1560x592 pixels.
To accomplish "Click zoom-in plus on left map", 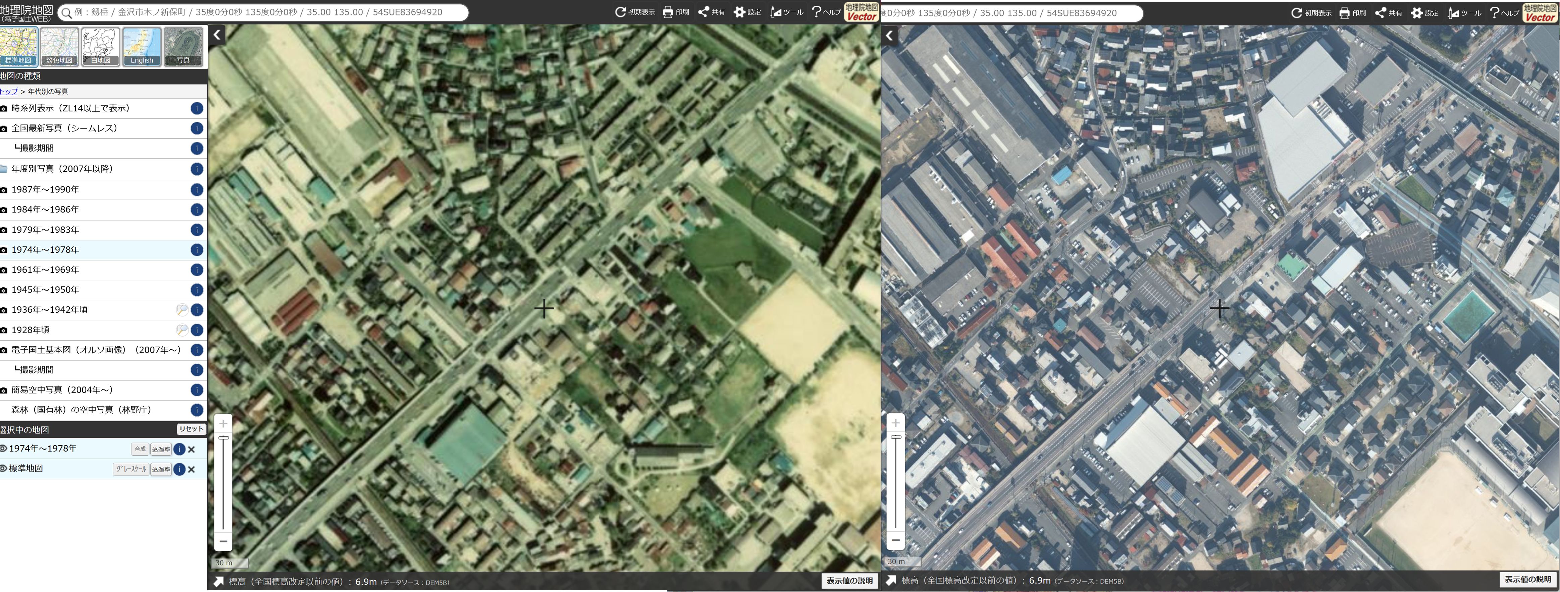I will [x=223, y=424].
